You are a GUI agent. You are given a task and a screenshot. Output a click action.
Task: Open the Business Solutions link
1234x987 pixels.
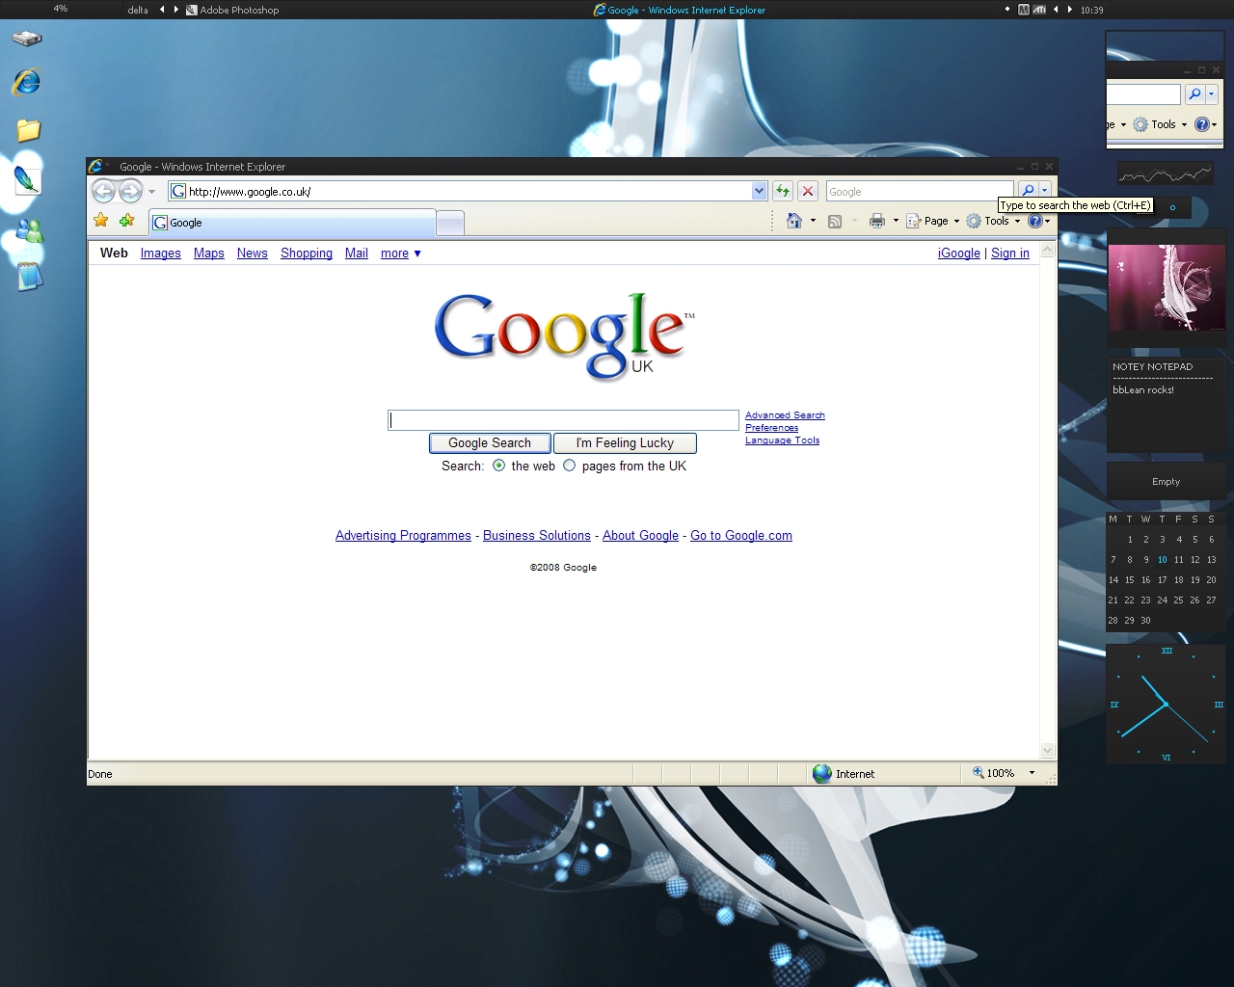[x=536, y=536]
